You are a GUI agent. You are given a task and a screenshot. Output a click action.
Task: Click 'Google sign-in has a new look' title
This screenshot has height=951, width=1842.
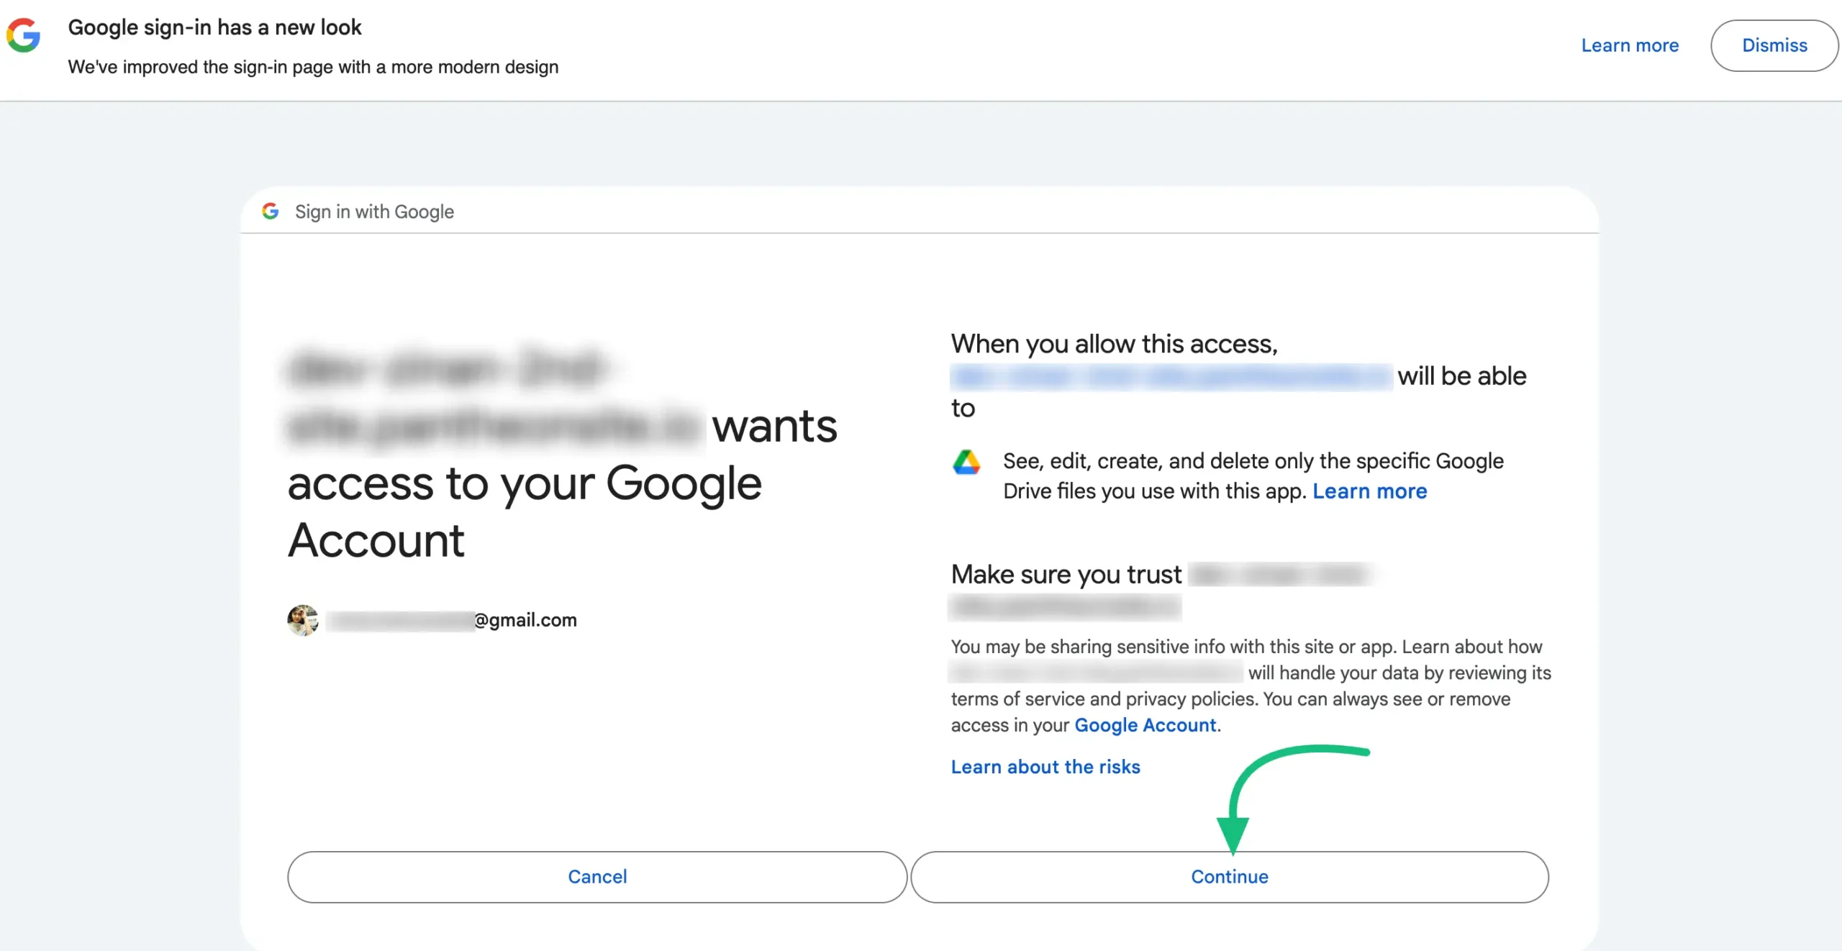coord(214,27)
